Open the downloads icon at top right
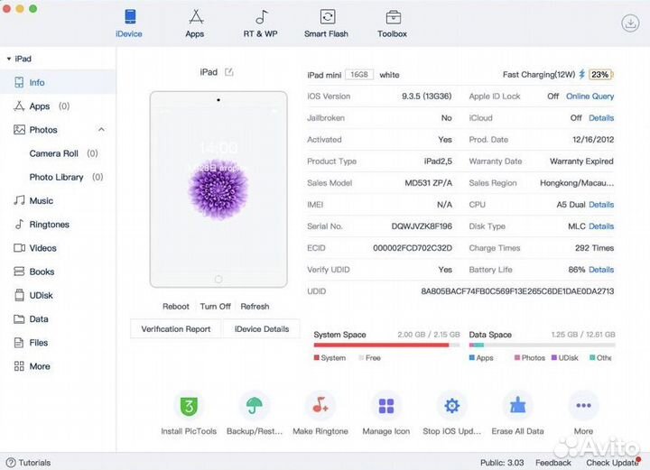650x470 pixels. point(630,23)
